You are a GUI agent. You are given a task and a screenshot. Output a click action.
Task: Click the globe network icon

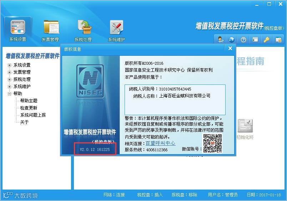click(232, 39)
